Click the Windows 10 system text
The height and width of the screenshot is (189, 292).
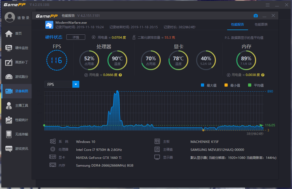86,142
